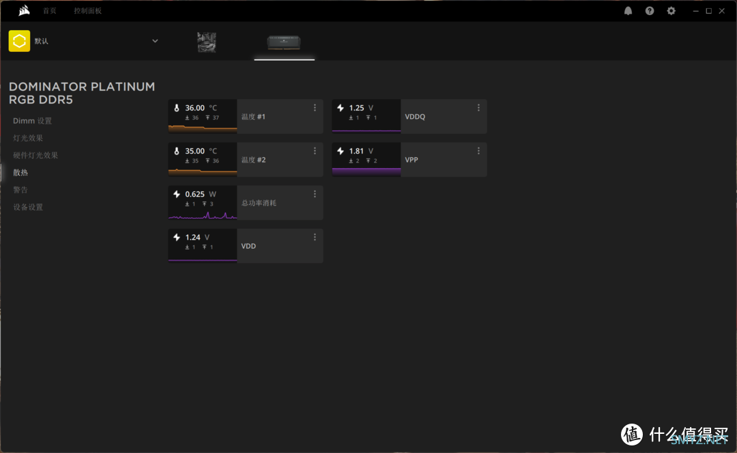Screen dimensions: 737x453
Task: Click the thermometer icon on 温度 #1
Action: (x=177, y=108)
